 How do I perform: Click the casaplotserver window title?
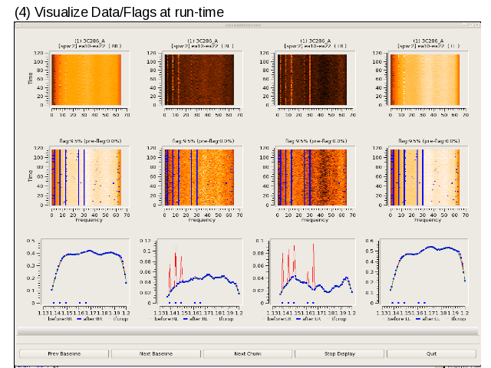[243, 25]
